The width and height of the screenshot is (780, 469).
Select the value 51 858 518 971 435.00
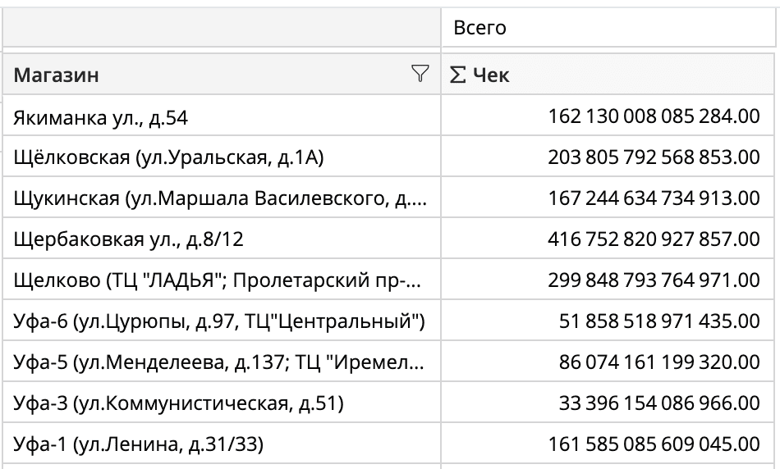click(659, 321)
